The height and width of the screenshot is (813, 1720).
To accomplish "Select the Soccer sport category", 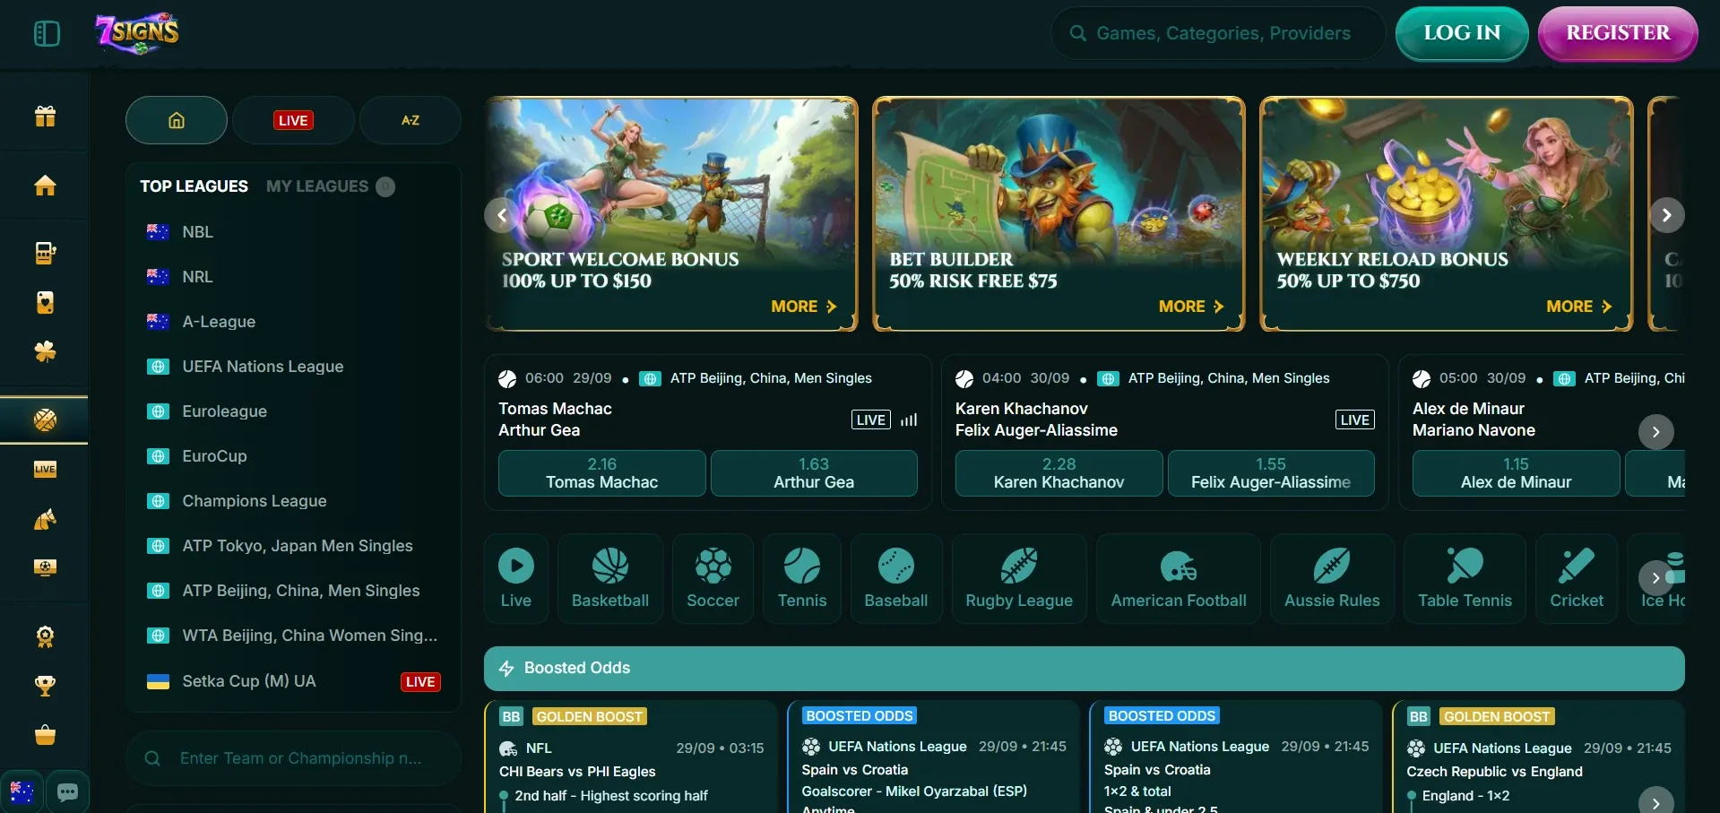I will click(713, 578).
